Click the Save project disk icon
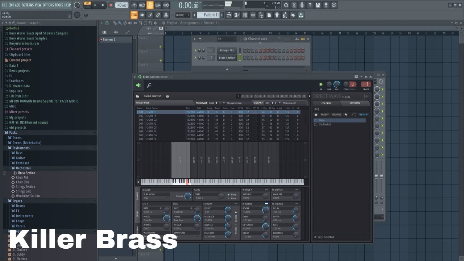 318,5
